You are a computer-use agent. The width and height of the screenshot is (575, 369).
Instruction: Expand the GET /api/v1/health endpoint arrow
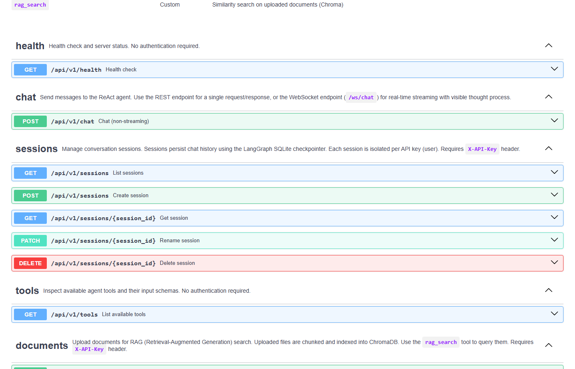[554, 69]
